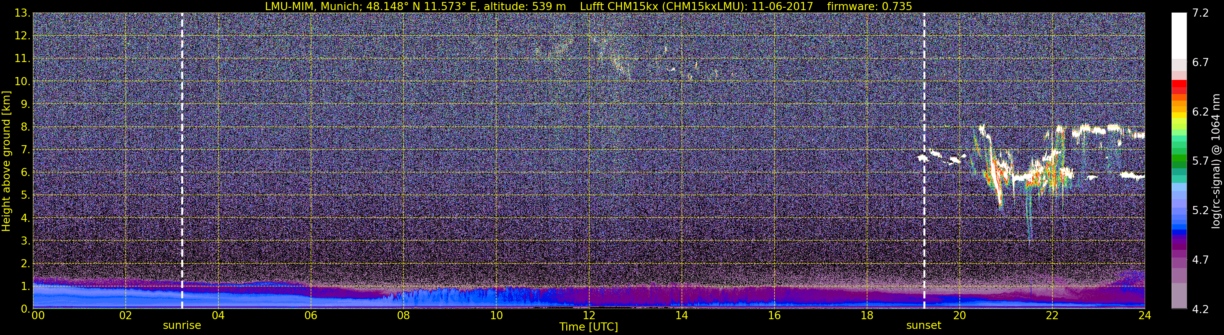Click the '1.' height tick label

tap(25, 286)
